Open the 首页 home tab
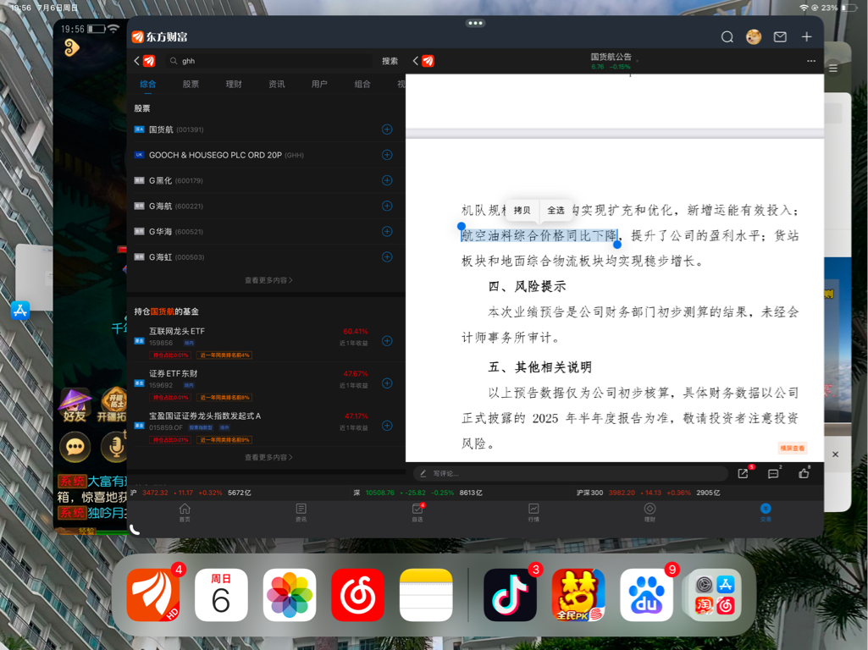This screenshot has height=650, width=868. (185, 512)
